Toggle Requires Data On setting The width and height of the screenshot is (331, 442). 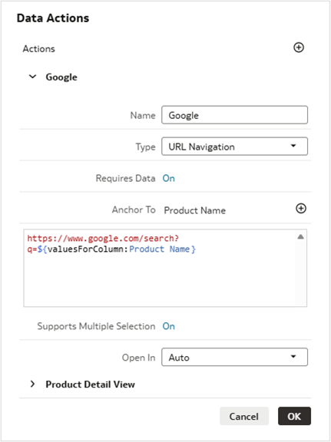coord(168,179)
